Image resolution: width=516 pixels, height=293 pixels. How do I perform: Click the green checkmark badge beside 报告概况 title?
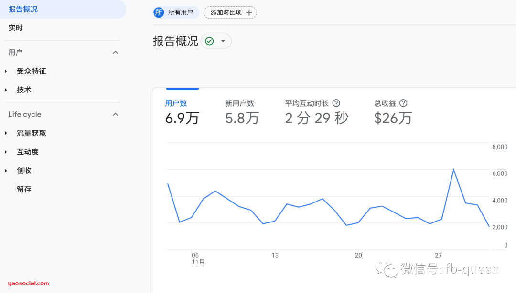pyautogui.click(x=209, y=41)
